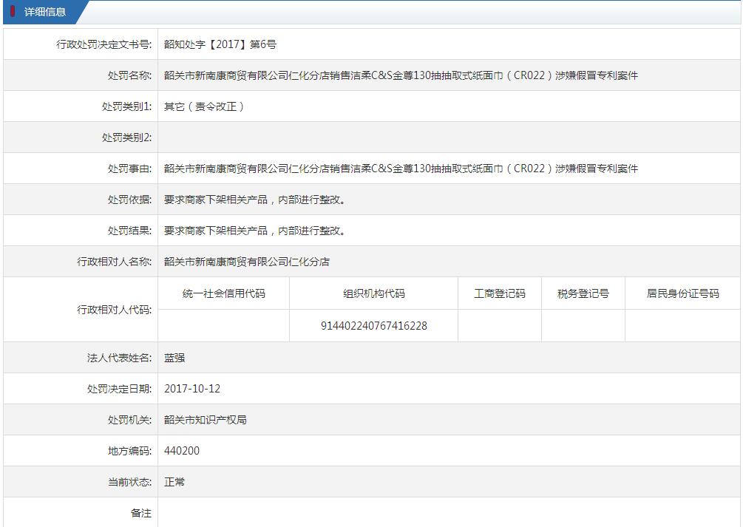Select the code 914402240767416228
The image size is (743, 527).
(373, 326)
